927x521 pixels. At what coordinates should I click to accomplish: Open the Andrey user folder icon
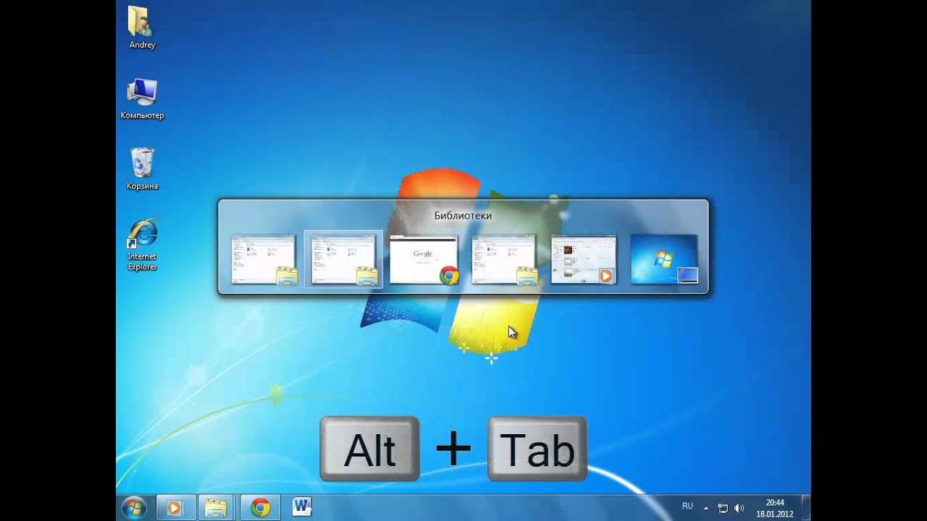click(142, 27)
